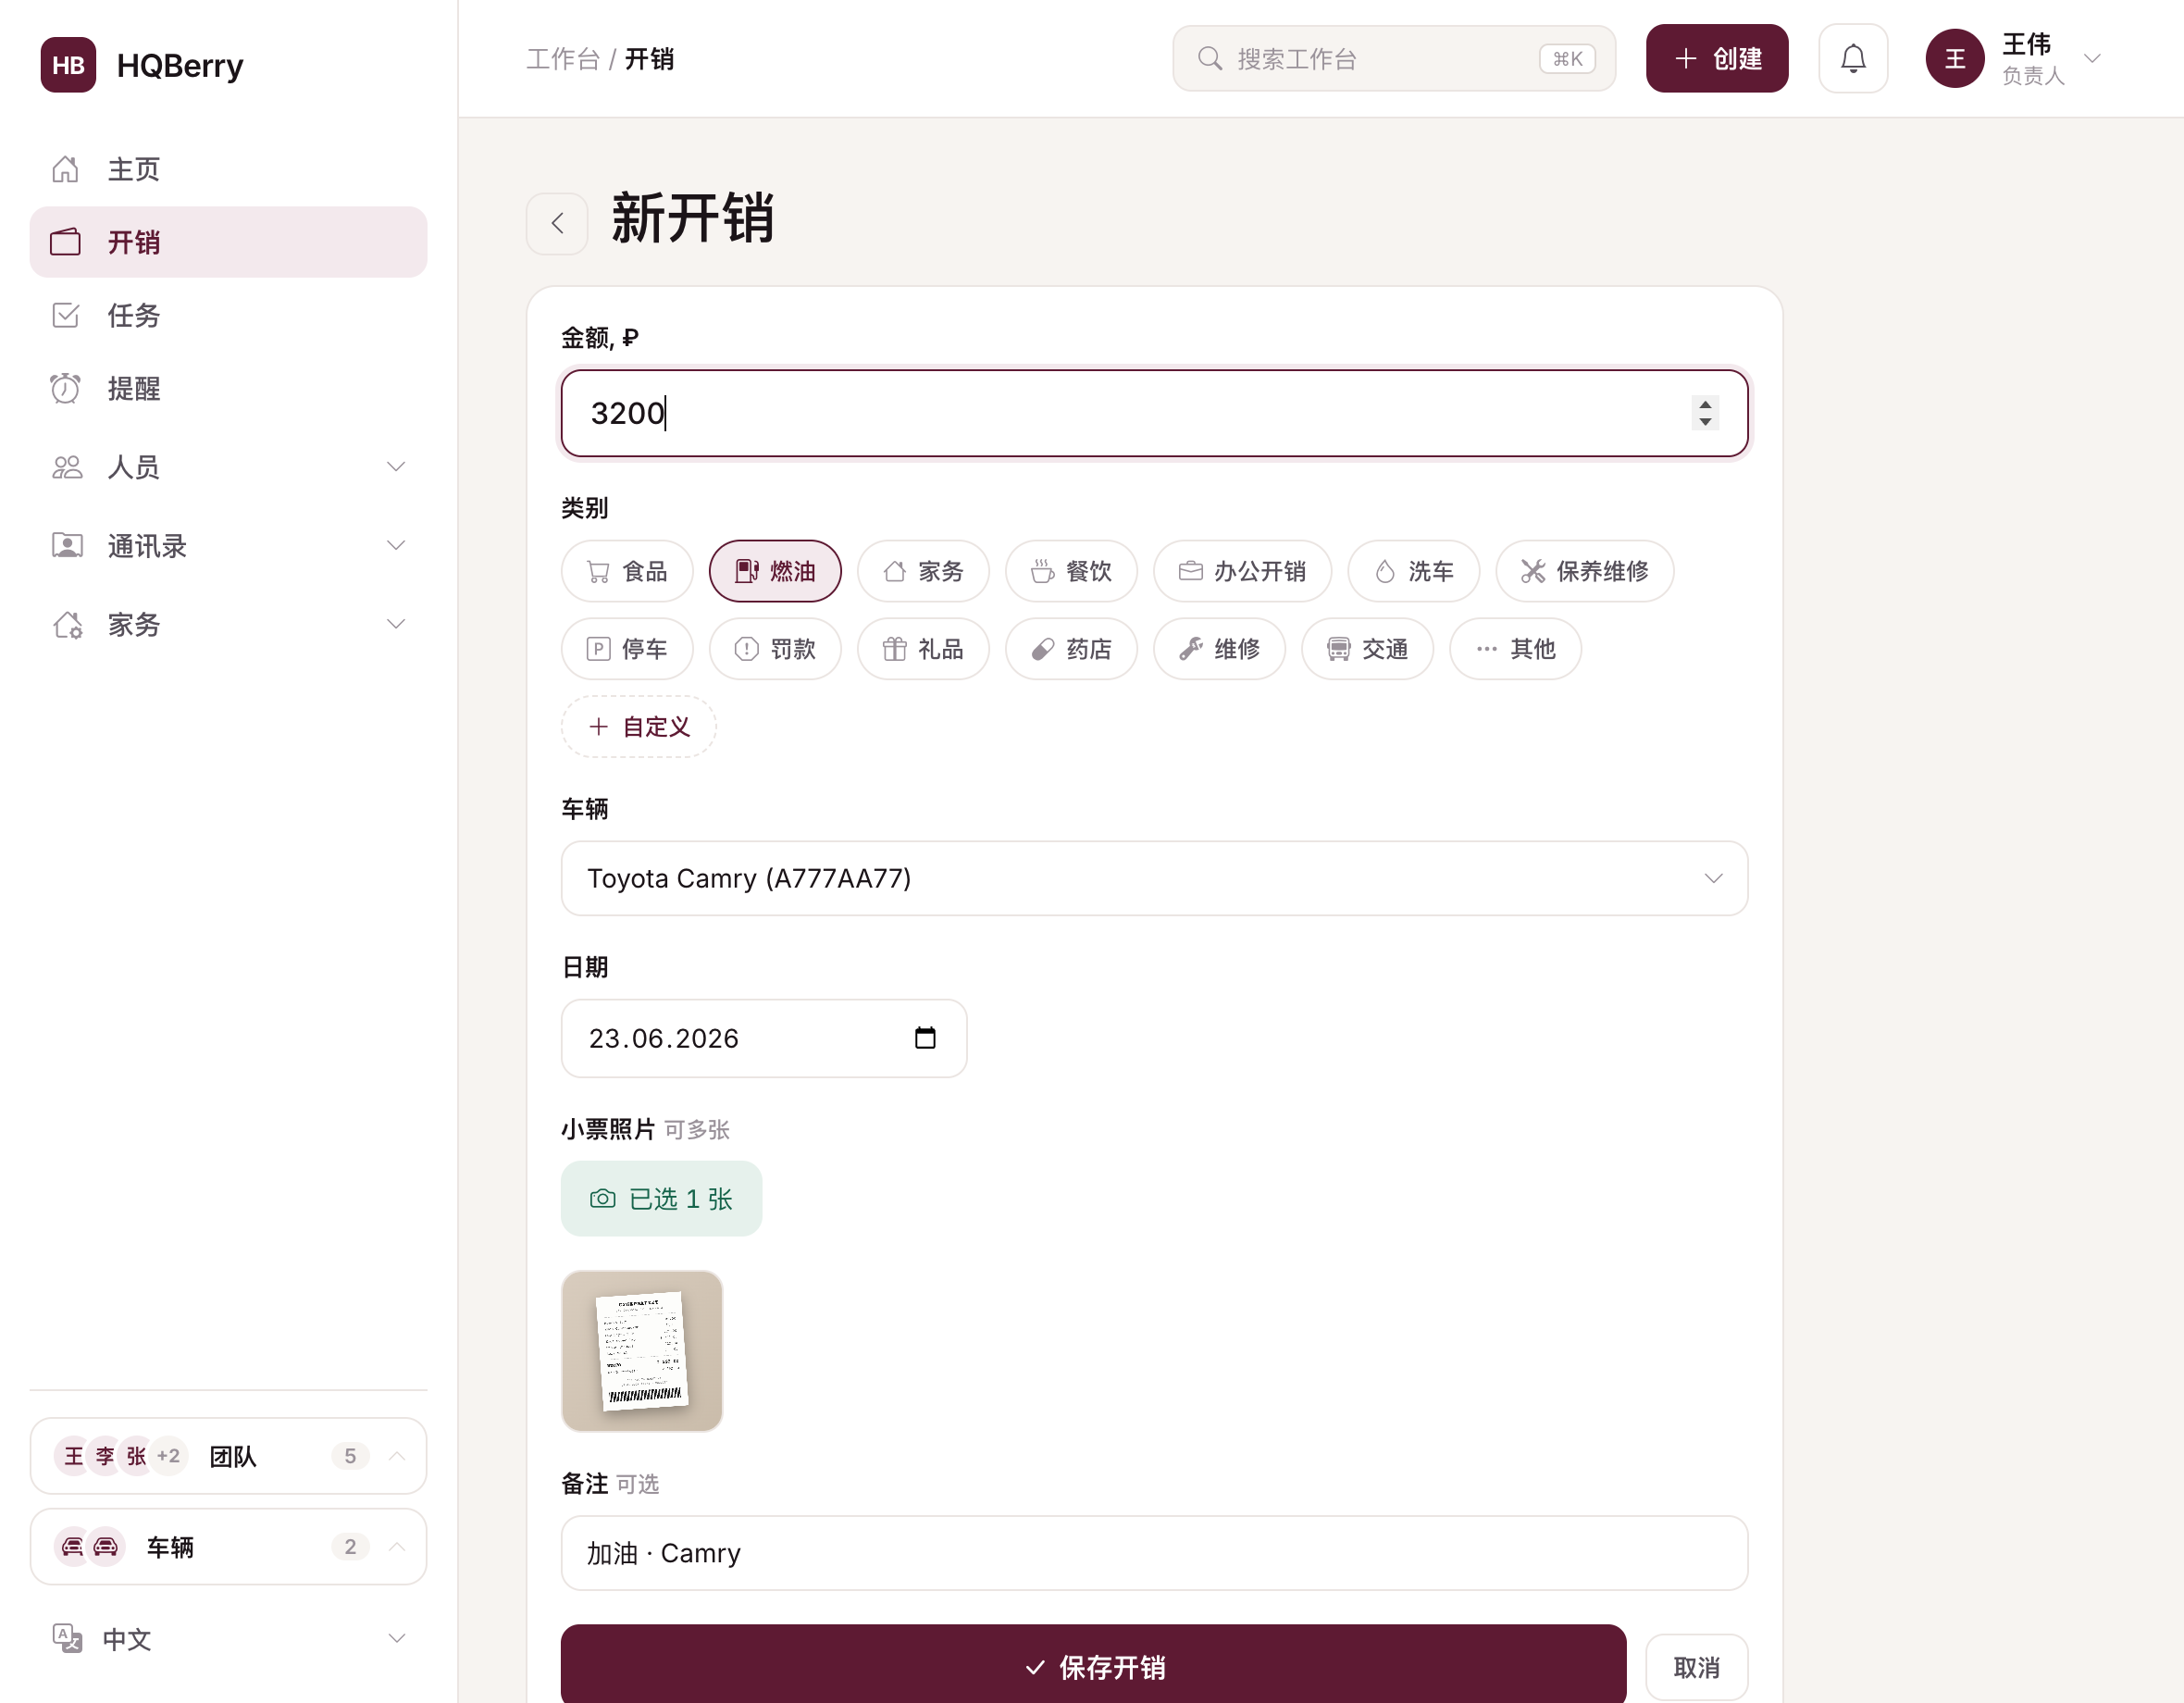Click the 创建 button

pyautogui.click(x=1717, y=58)
